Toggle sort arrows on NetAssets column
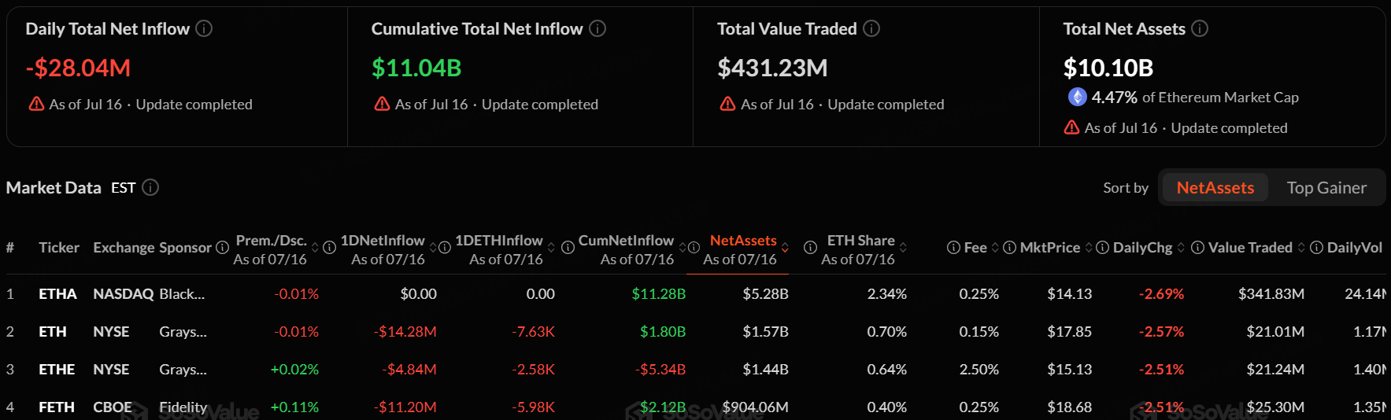The height and width of the screenshot is (420, 1391). click(x=785, y=247)
